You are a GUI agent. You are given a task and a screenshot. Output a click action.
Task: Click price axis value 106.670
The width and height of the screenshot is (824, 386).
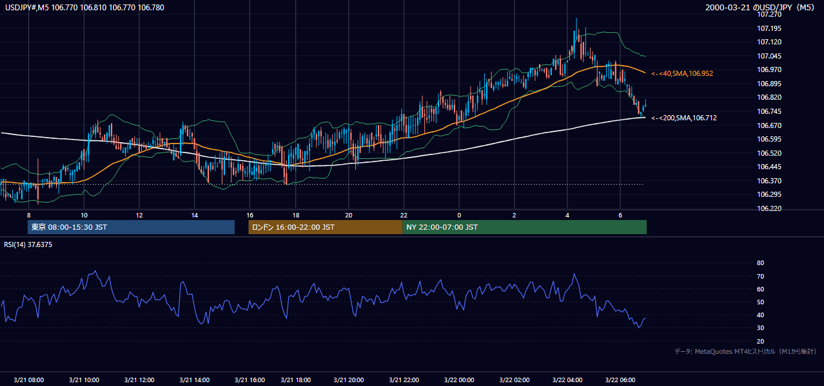coord(769,125)
